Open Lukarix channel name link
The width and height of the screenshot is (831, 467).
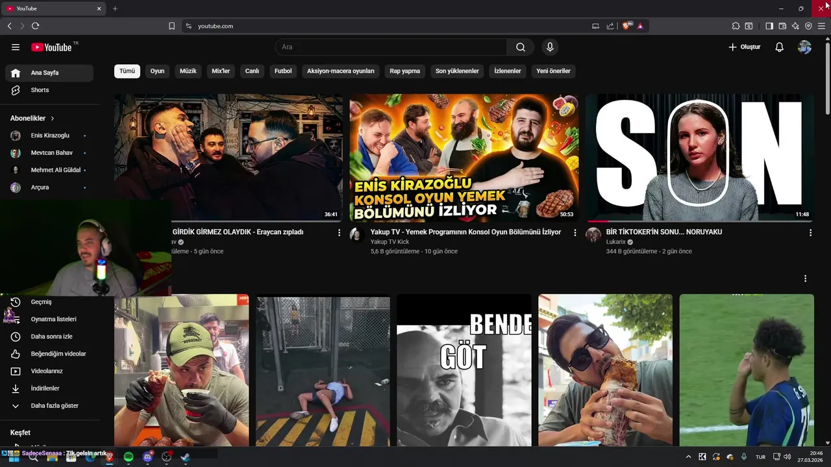point(615,242)
